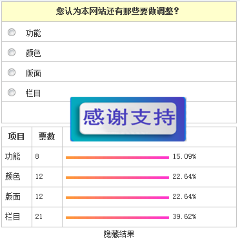Click the 栏目 row name in results

click(x=13, y=216)
